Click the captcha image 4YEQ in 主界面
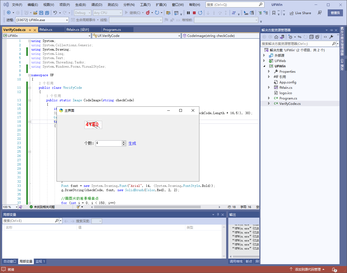This screenshot has width=347, height=273. 93,125
